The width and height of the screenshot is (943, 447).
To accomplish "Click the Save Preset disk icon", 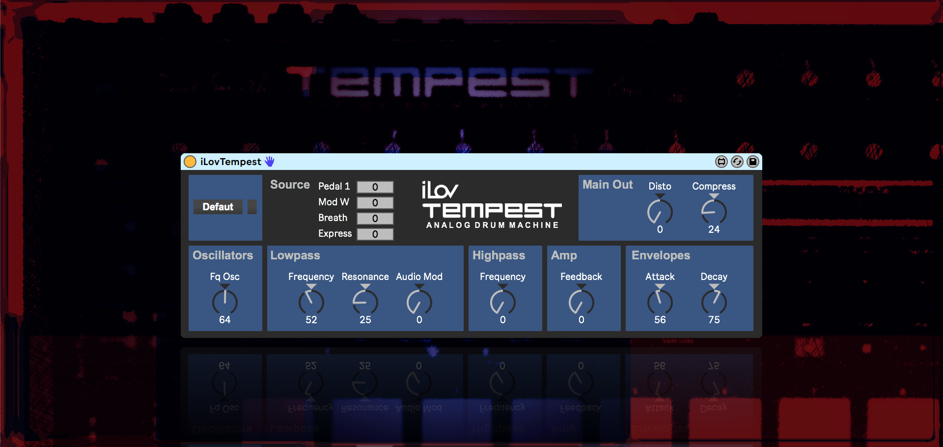I will [x=752, y=162].
